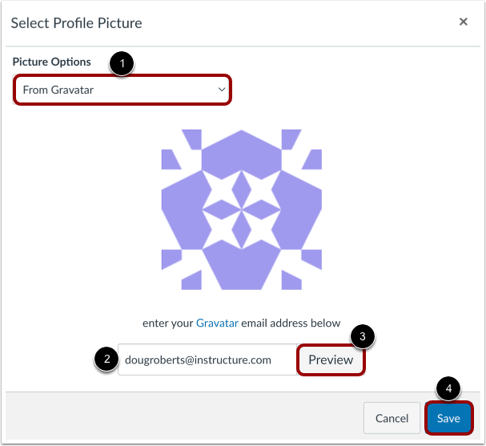This screenshot has width=486, height=446.
Task: Click the dropdown chevron beside From Gravatar
Action: pyautogui.click(x=222, y=90)
